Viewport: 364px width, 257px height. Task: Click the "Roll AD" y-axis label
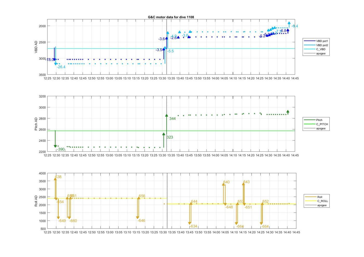[36, 201]
